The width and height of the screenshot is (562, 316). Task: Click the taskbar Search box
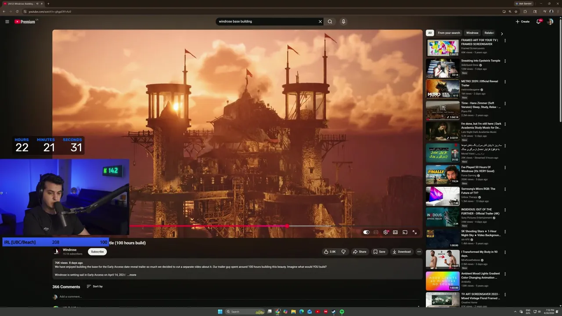point(245,312)
